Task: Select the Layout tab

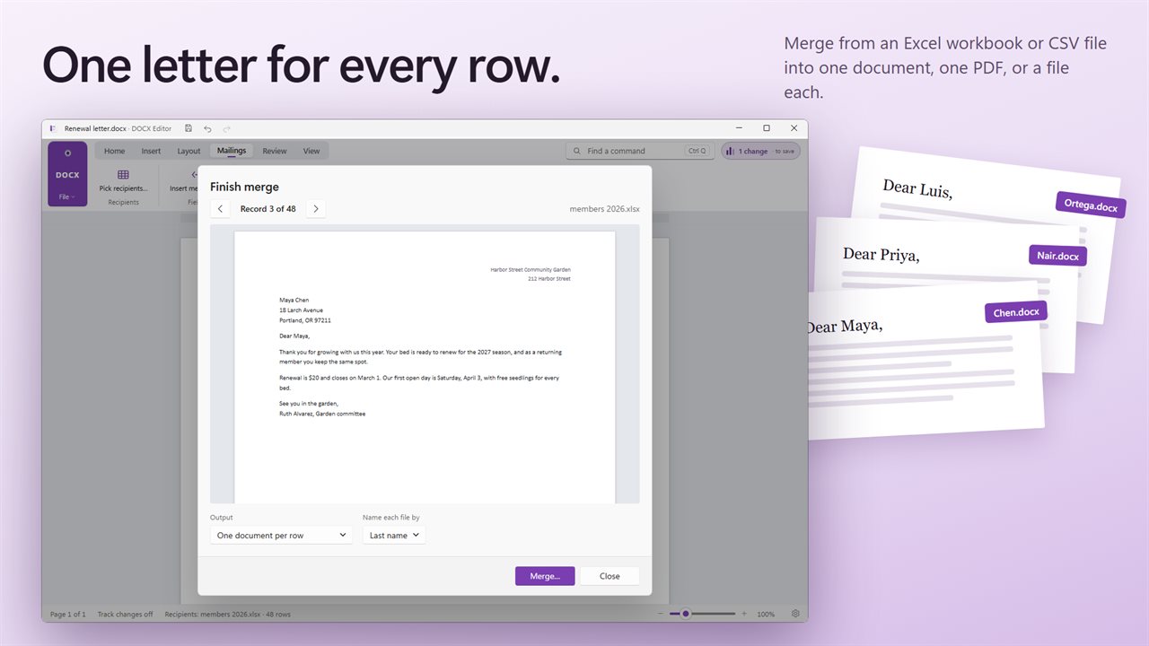Action: pyautogui.click(x=189, y=151)
